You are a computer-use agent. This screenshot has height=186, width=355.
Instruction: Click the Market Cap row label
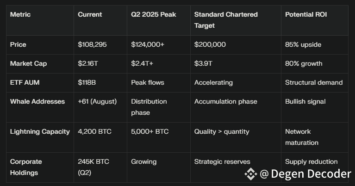coord(28,63)
